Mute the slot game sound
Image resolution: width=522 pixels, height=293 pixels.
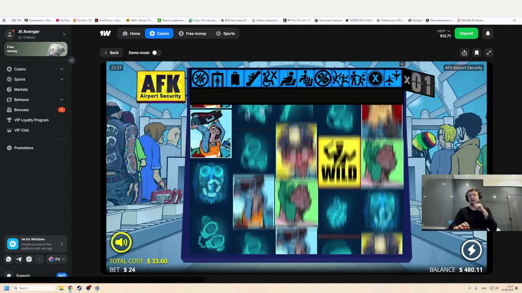(121, 243)
